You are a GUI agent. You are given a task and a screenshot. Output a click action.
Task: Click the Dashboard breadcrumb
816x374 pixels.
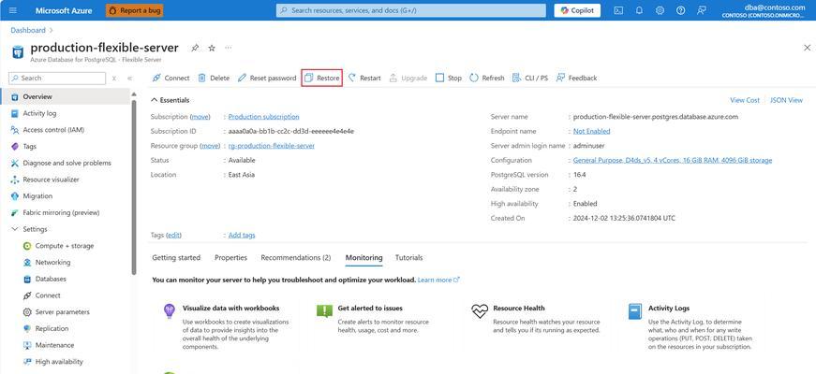point(28,30)
